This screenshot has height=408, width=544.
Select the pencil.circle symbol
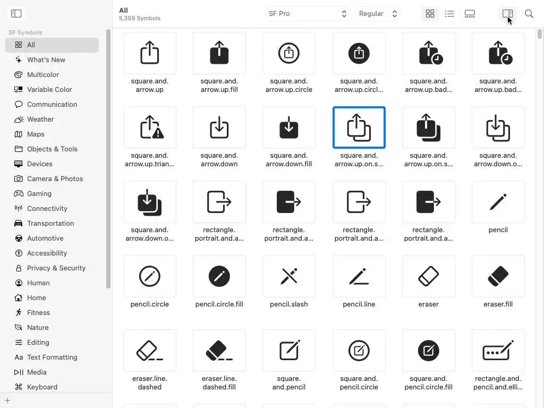point(149,276)
